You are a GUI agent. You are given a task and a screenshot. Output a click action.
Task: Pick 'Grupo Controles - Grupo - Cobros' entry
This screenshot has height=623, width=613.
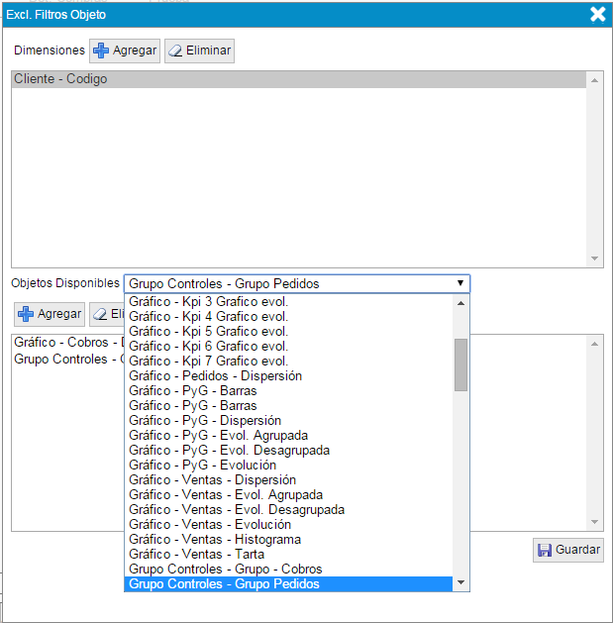(225, 570)
